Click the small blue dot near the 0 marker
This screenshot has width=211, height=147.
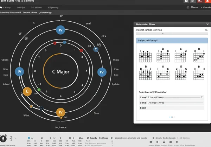[64, 42]
